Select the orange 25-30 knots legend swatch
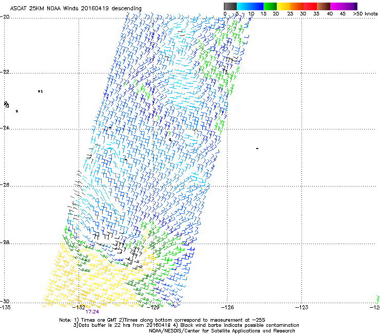 (297, 6)
